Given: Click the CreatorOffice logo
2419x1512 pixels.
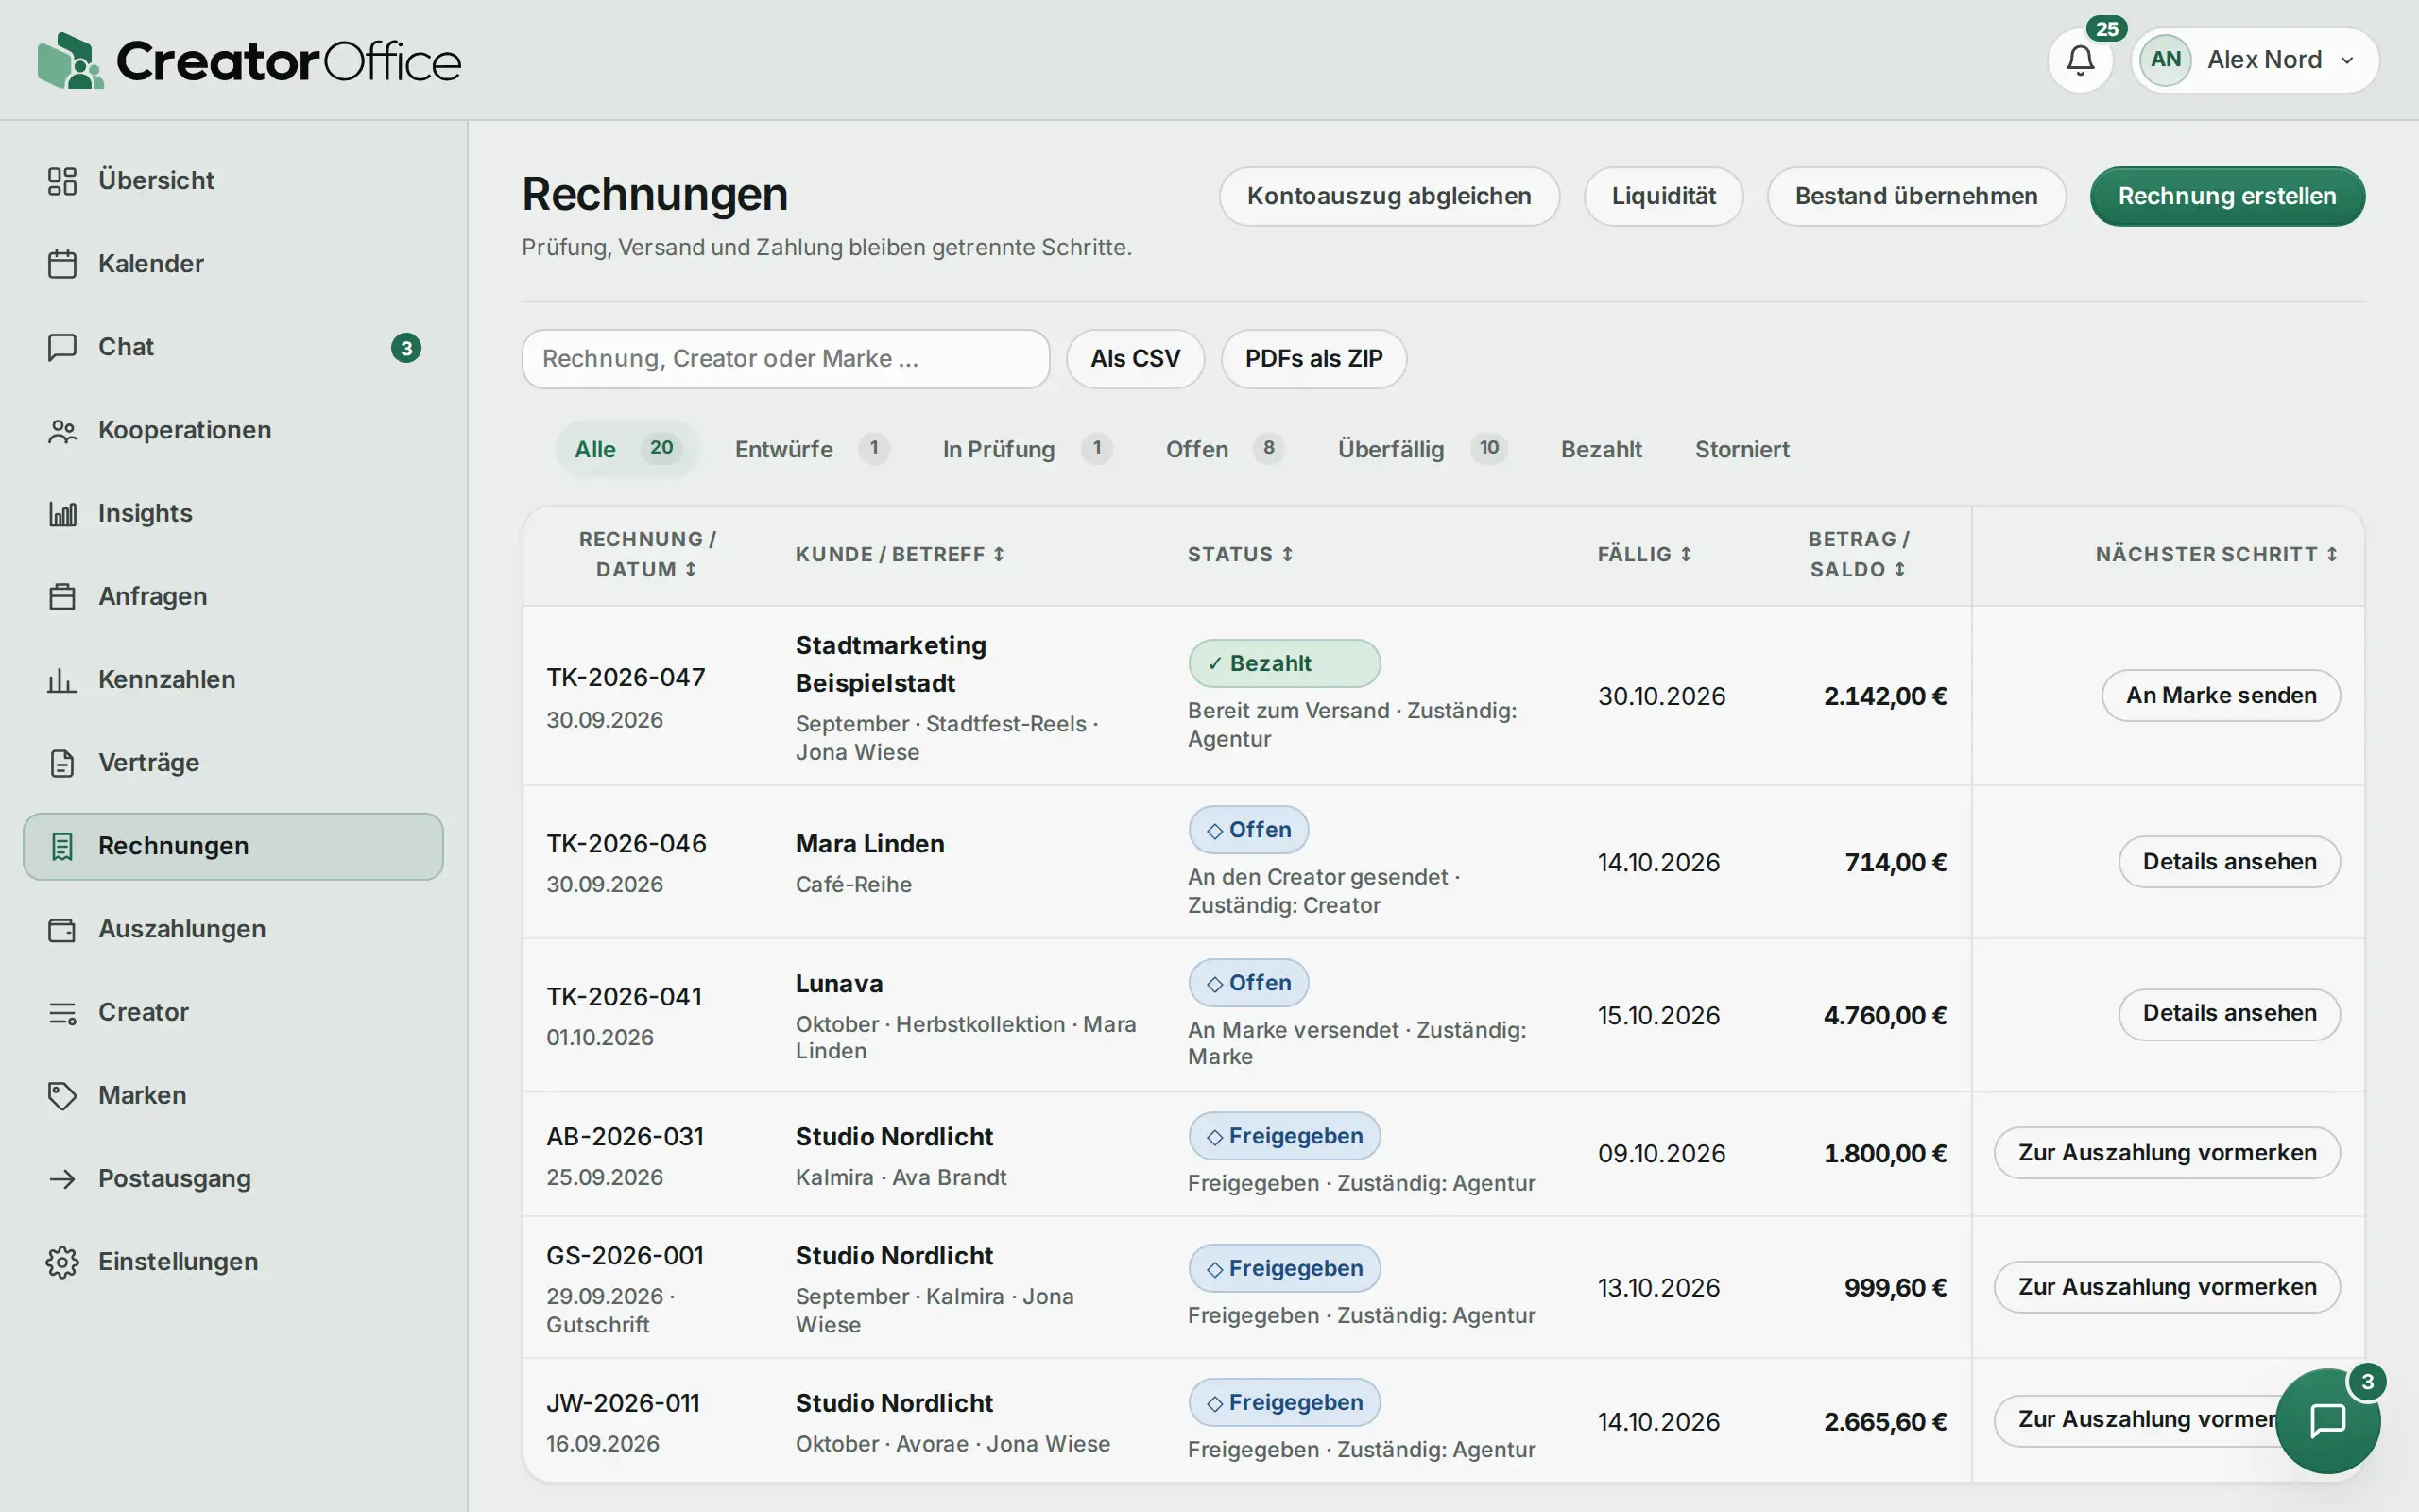Looking at the screenshot, I should 249,60.
